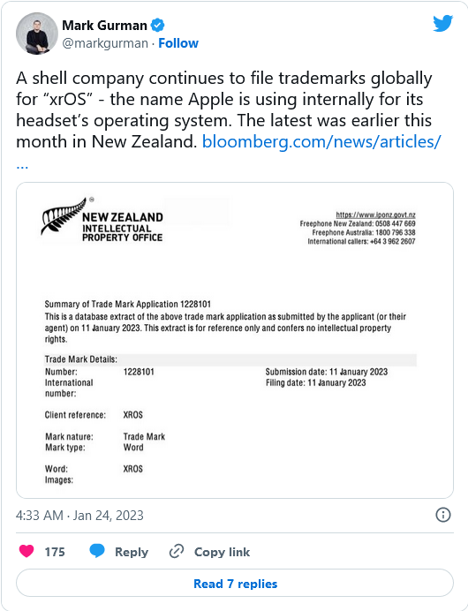The image size is (468, 611).
Task: Click the truncated link ellipsis
Action: (x=22, y=165)
